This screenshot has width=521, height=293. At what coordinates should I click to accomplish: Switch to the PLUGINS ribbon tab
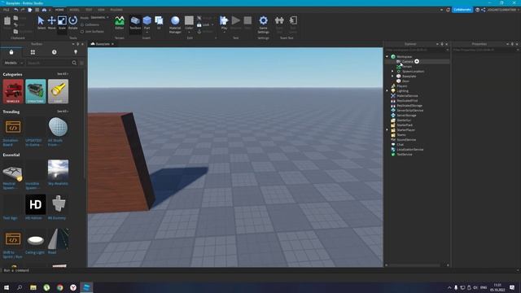(x=116, y=10)
